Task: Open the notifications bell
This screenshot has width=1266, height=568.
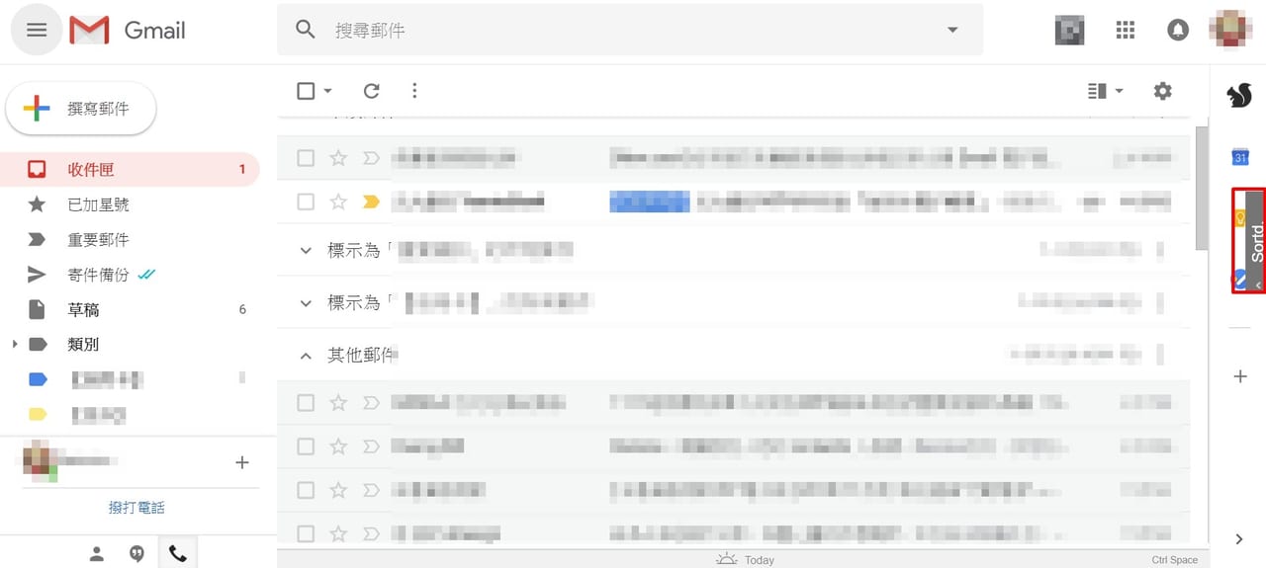Action: [x=1177, y=30]
